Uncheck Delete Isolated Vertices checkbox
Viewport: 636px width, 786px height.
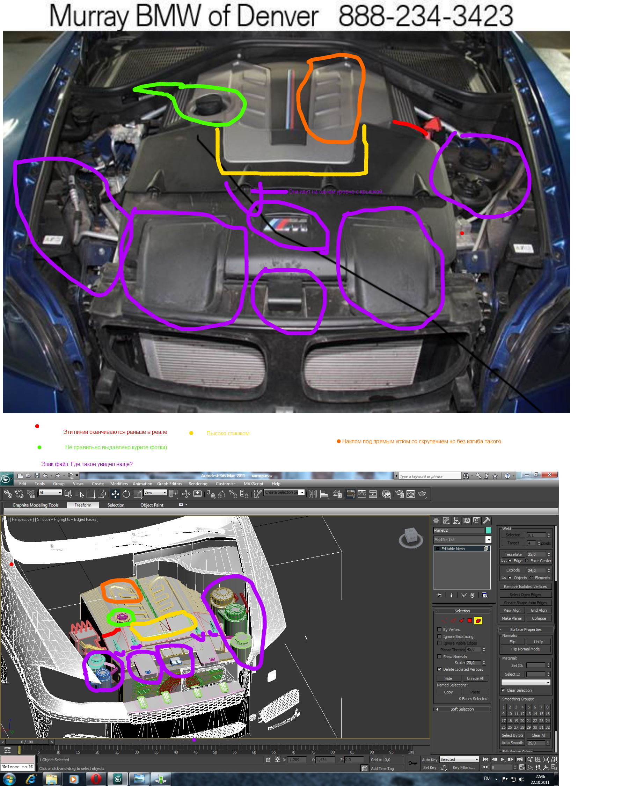coord(439,669)
